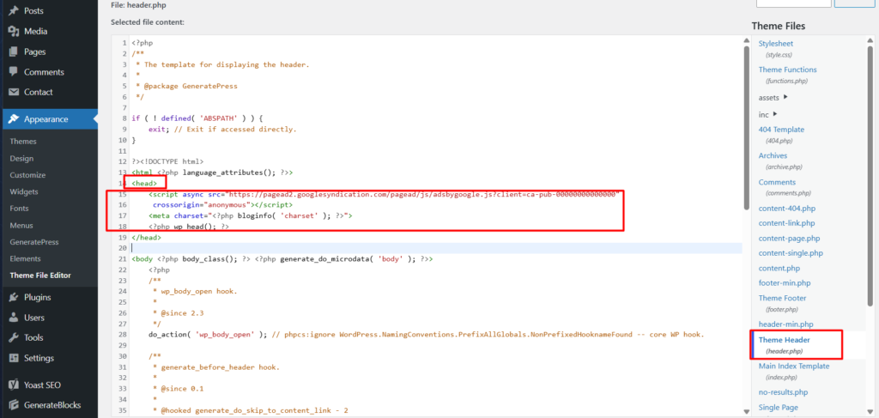Open Theme Footer file
The height and width of the screenshot is (418, 879).
tap(783, 298)
